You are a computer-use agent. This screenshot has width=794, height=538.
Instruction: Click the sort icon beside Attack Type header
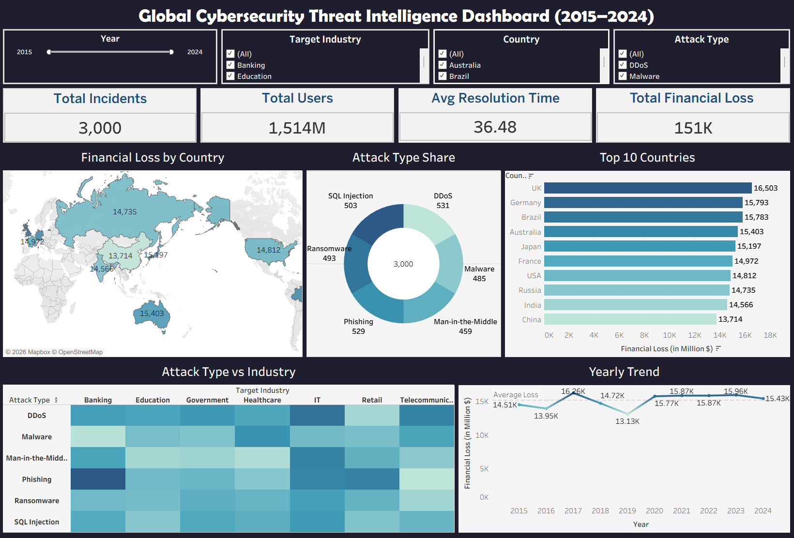(56, 400)
